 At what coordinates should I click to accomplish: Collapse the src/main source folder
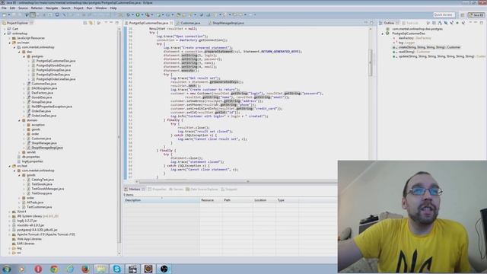click(x=10, y=43)
